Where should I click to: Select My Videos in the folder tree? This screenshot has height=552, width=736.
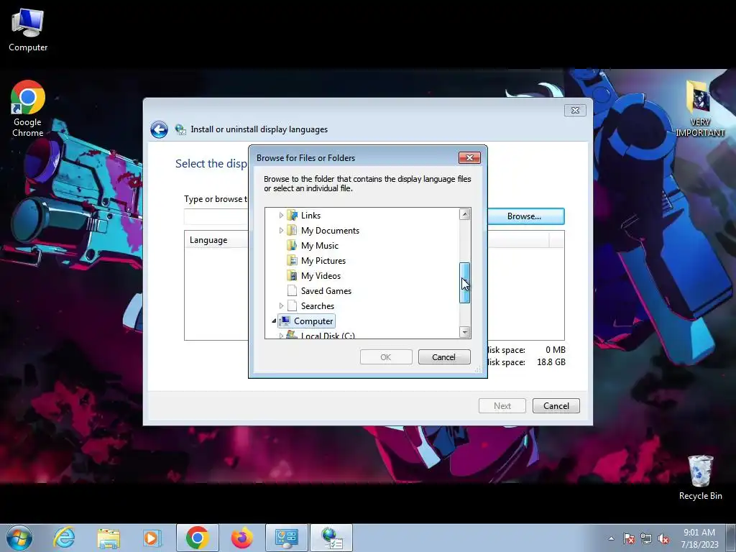[321, 275]
